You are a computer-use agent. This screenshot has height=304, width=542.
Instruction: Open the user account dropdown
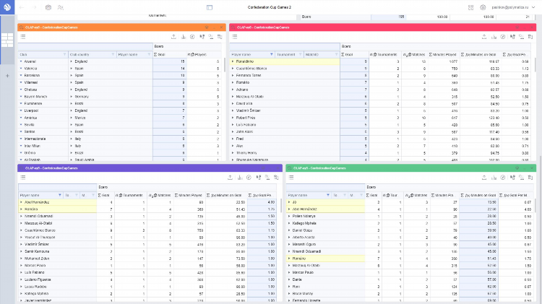[x=513, y=7]
